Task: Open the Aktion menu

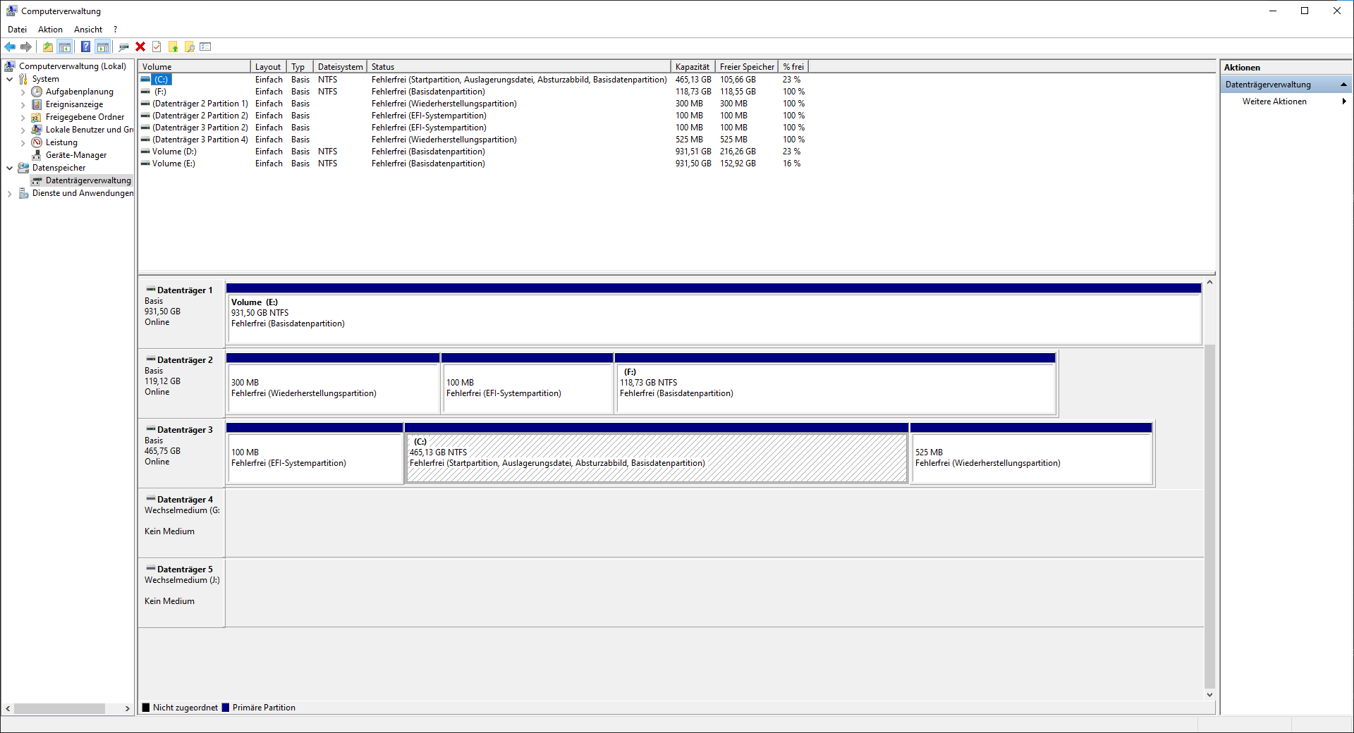Action: pos(50,30)
